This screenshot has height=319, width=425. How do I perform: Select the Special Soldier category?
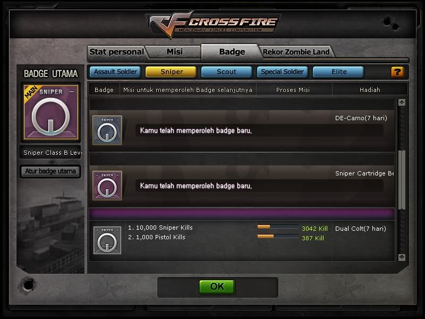[x=283, y=72]
